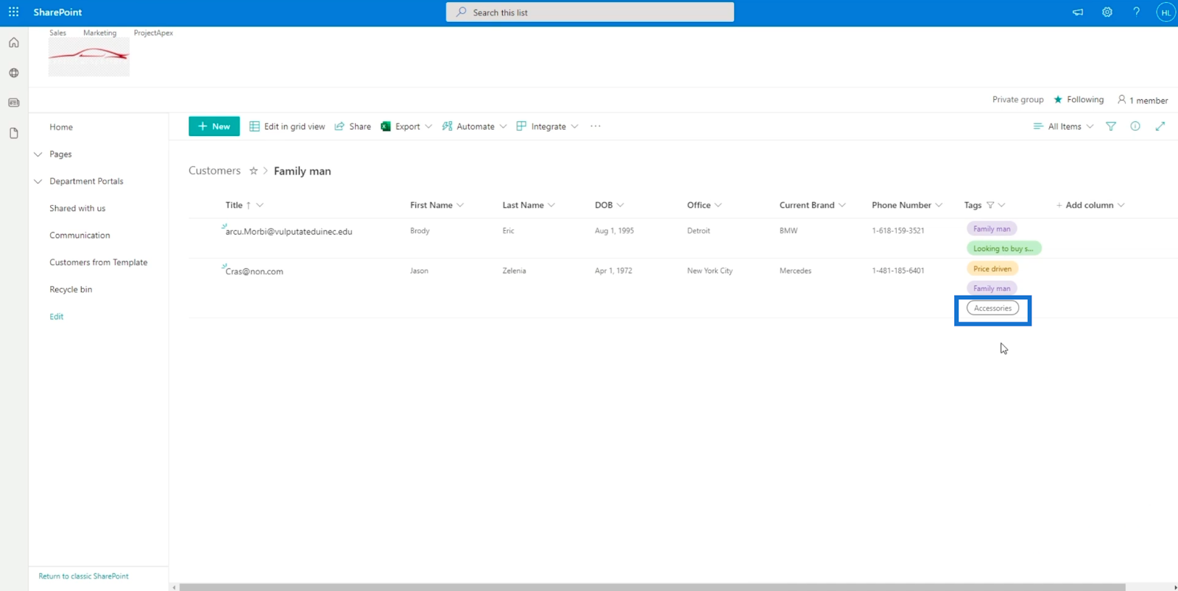Open the Automate dropdown
Image resolution: width=1178 pixels, height=591 pixels.
474,126
